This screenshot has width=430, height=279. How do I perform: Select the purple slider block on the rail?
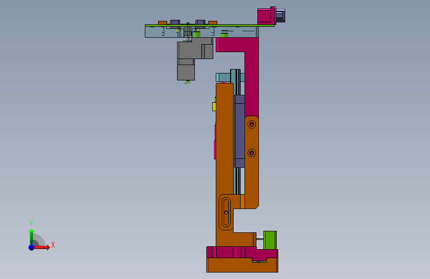[x=240, y=131]
